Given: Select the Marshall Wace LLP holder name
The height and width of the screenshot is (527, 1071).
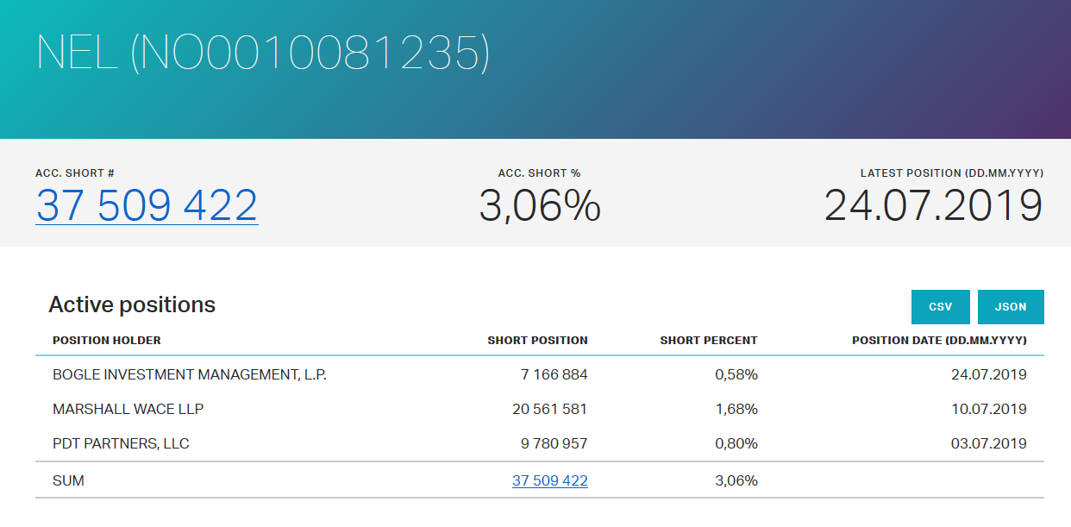Looking at the screenshot, I should pyautogui.click(x=128, y=409).
